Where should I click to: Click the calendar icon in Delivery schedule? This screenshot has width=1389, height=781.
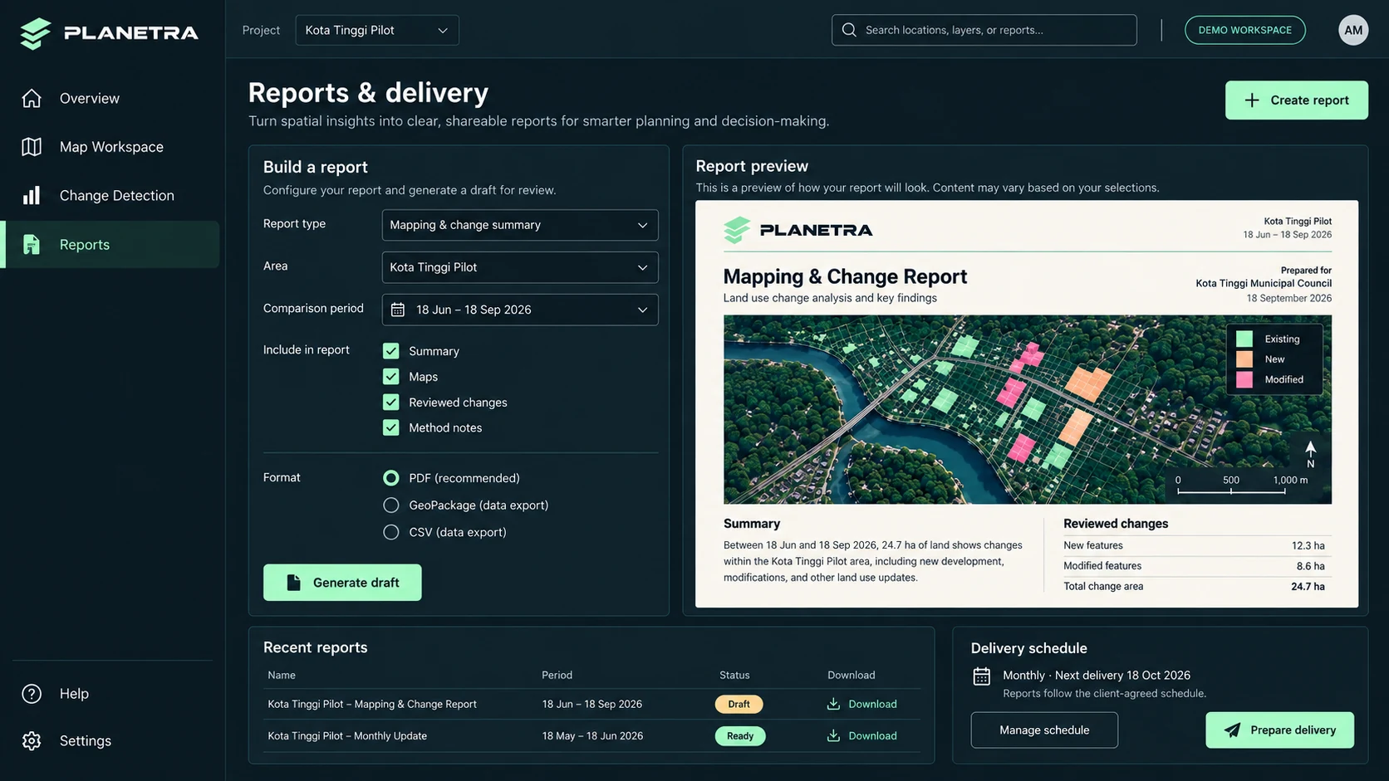click(982, 676)
